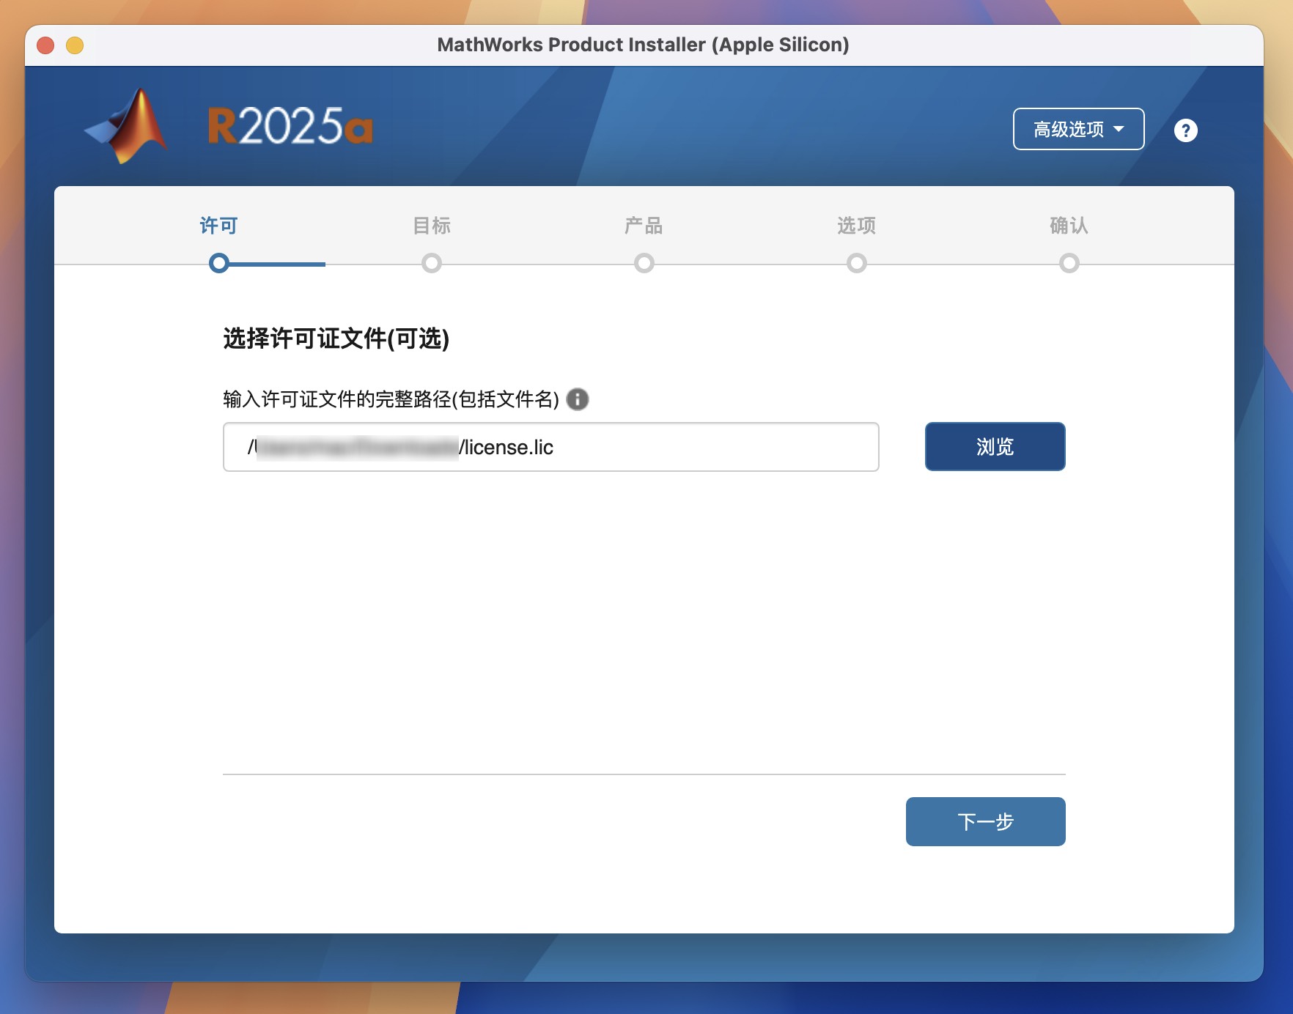1293x1014 pixels.
Task: Click the label 输入许可证文件的完整路径(包括文件名)
Action: tap(391, 399)
